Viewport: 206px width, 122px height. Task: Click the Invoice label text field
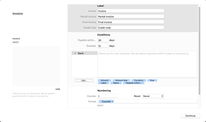pyautogui.click(x=130, y=11)
